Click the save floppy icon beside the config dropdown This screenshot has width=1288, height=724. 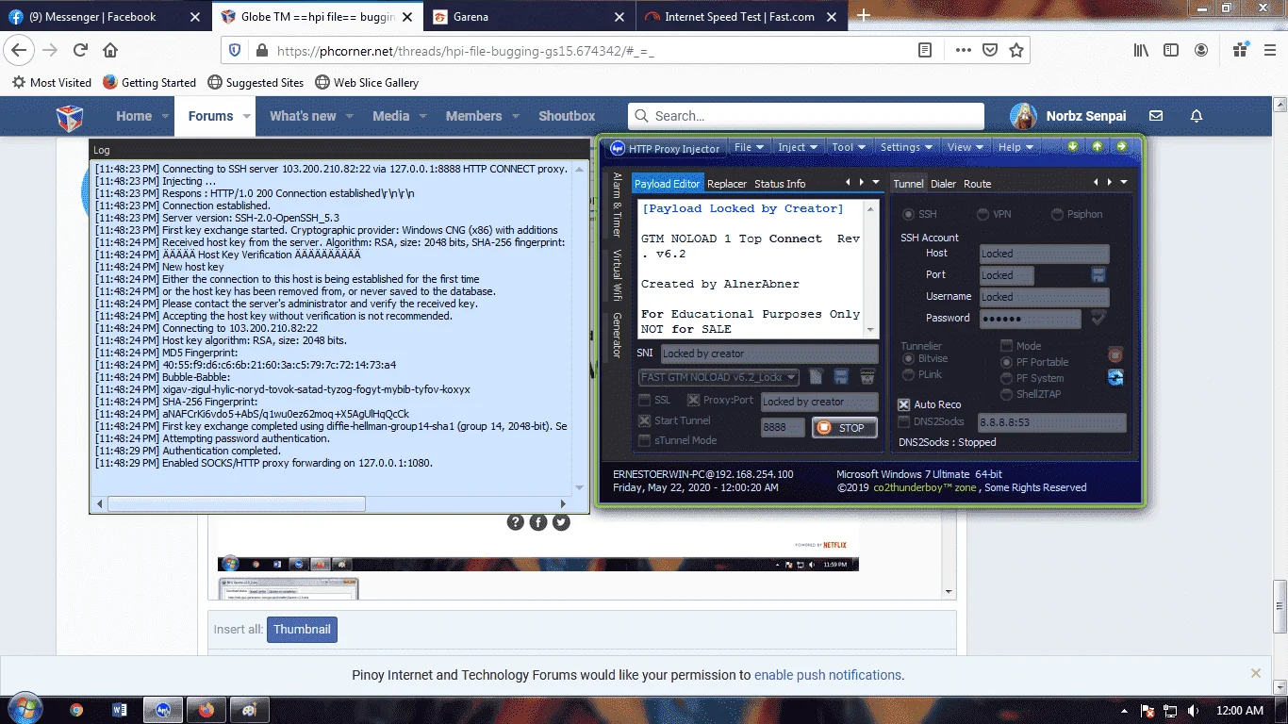(841, 377)
